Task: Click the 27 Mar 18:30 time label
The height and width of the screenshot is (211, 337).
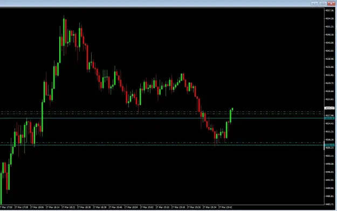Action: click(84, 207)
